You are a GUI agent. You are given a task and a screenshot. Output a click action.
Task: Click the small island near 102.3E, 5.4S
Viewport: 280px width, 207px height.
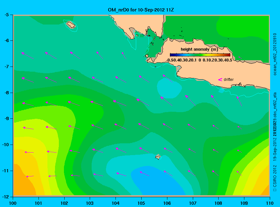pos(71,25)
